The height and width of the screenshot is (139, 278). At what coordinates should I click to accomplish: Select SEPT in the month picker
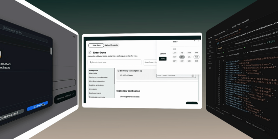tap(175, 61)
